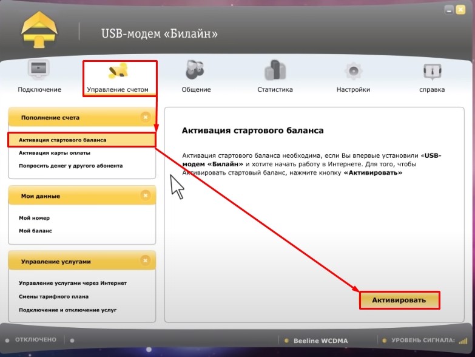
Task: Click the Активация стартового баланса page heading
Action: (252, 131)
